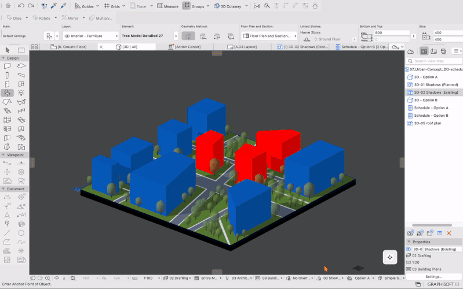Click the floating navigation compass button
This screenshot has width=463, height=289.
point(390,257)
